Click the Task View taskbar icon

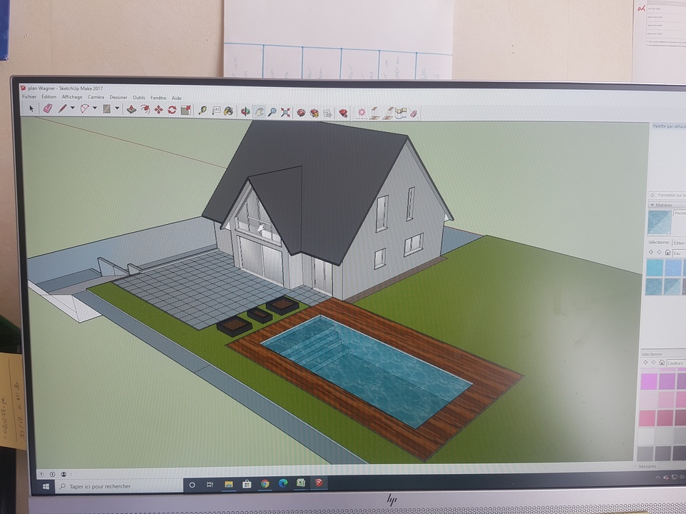point(210,485)
